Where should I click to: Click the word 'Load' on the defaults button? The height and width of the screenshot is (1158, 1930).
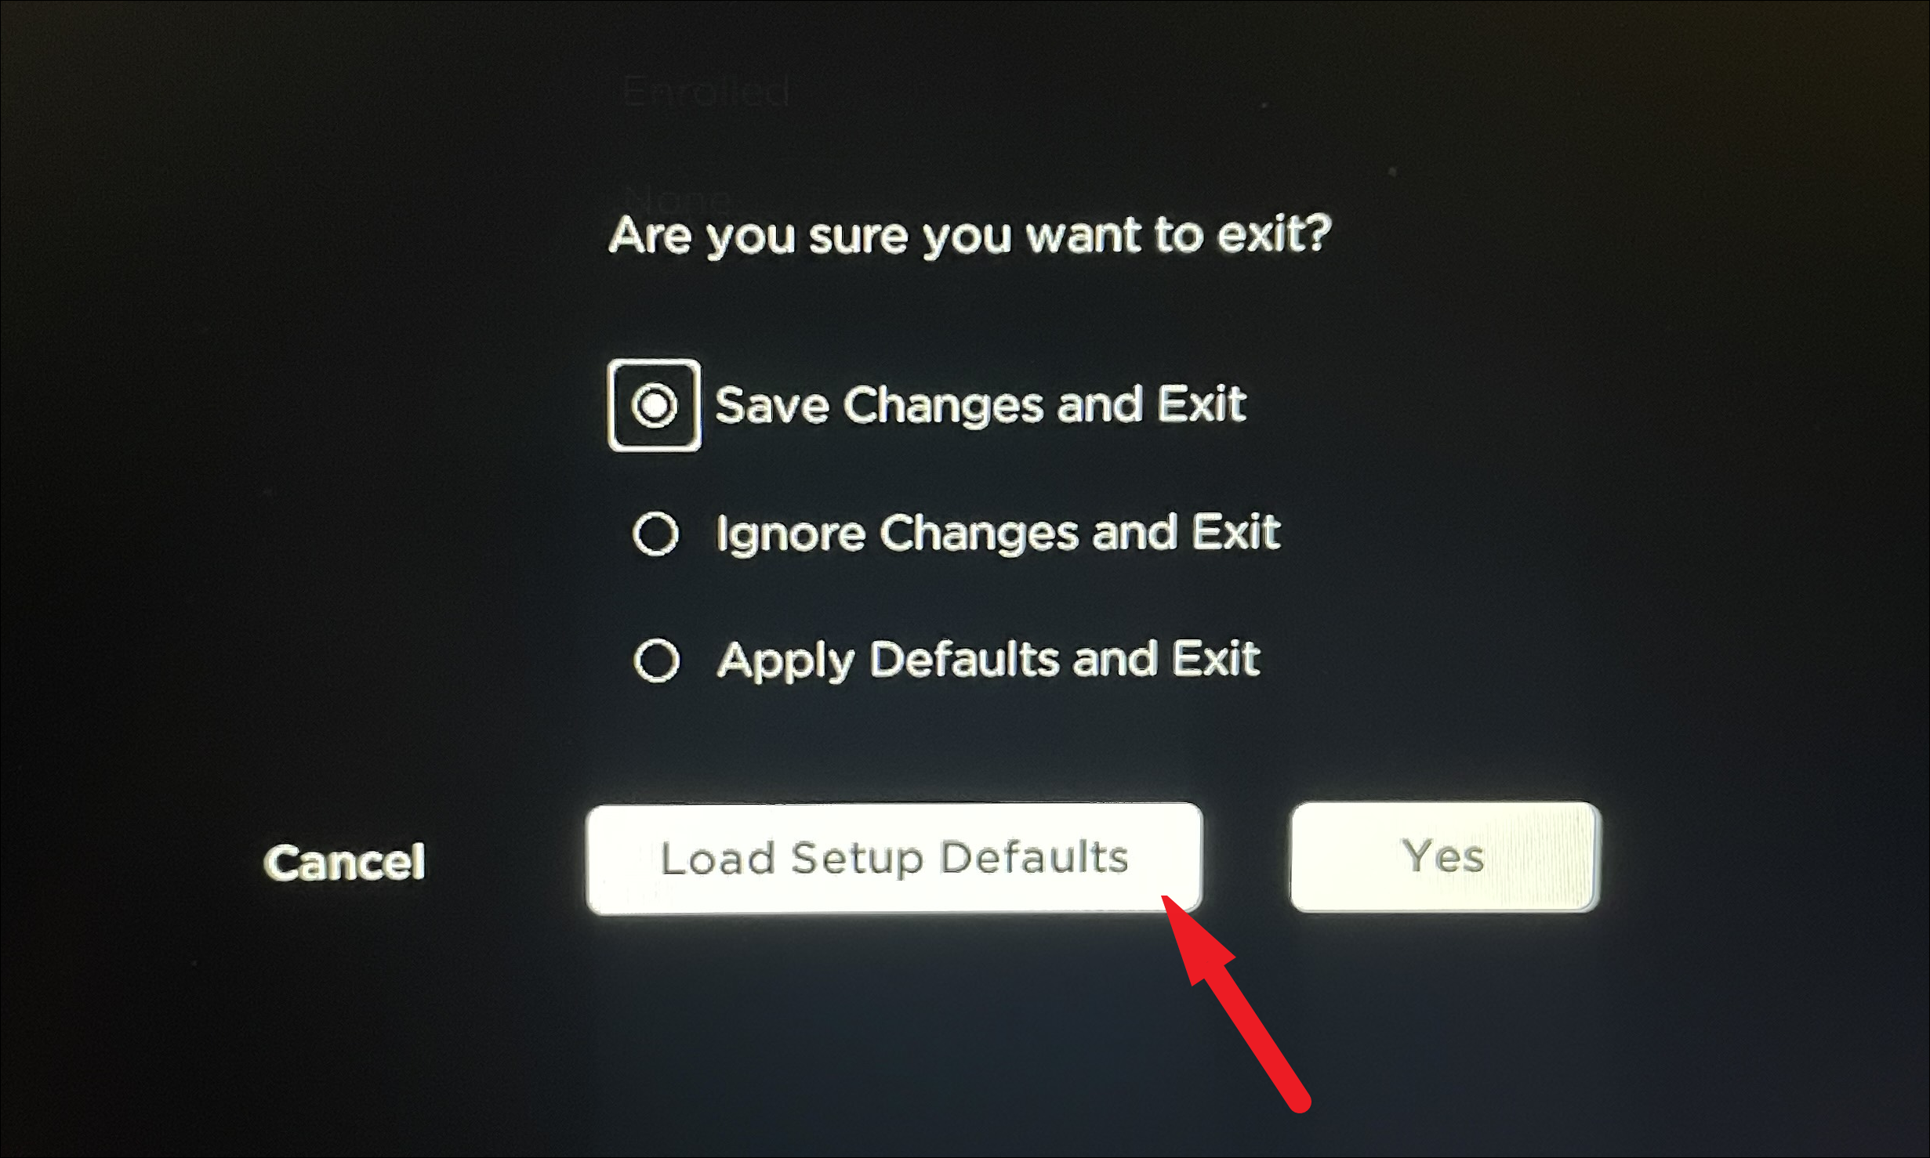tap(718, 858)
